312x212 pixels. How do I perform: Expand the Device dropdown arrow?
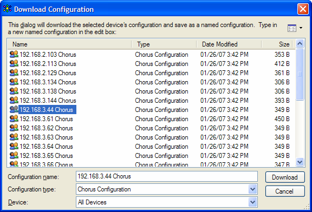point(253,202)
